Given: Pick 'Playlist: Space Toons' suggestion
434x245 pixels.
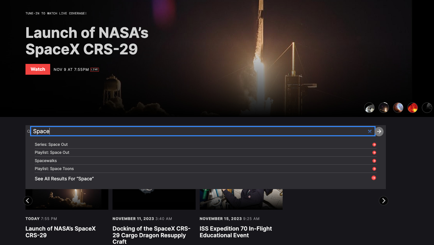Looking at the screenshot, I should 54,169.
